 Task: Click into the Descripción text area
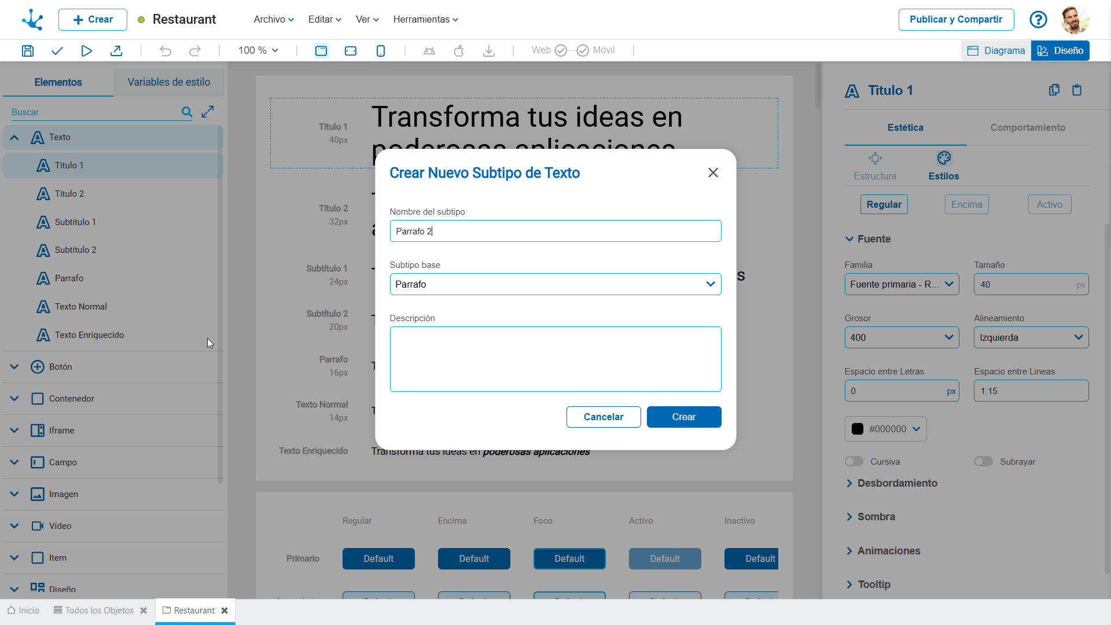pos(555,359)
